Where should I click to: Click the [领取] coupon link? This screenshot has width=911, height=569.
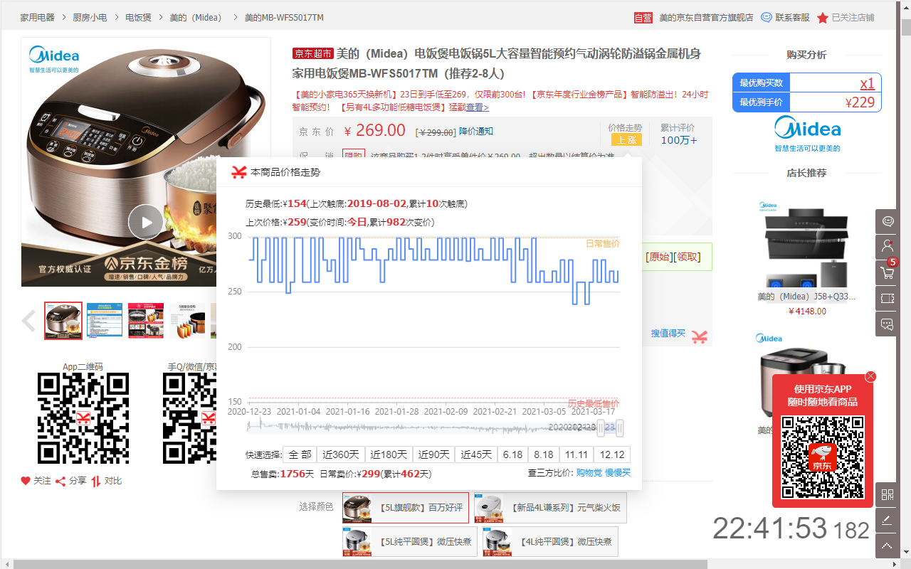click(x=688, y=256)
